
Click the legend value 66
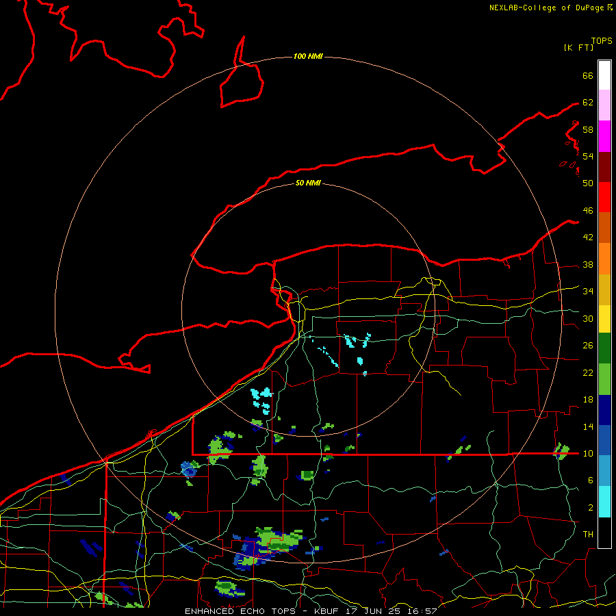[x=588, y=75]
